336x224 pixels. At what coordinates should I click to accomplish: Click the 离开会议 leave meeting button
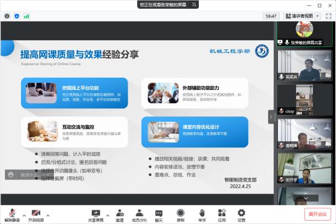318,214
